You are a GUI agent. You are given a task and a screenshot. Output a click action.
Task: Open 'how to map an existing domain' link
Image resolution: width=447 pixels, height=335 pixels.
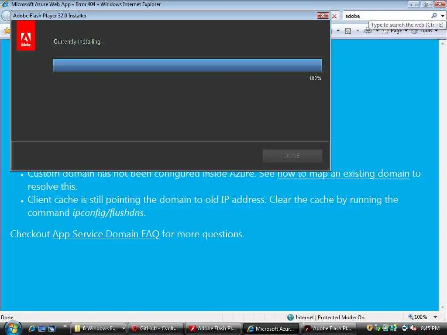[x=343, y=174]
